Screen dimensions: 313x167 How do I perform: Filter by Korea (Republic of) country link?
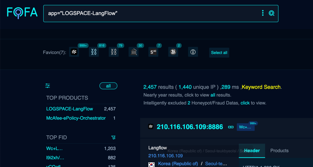(178, 164)
